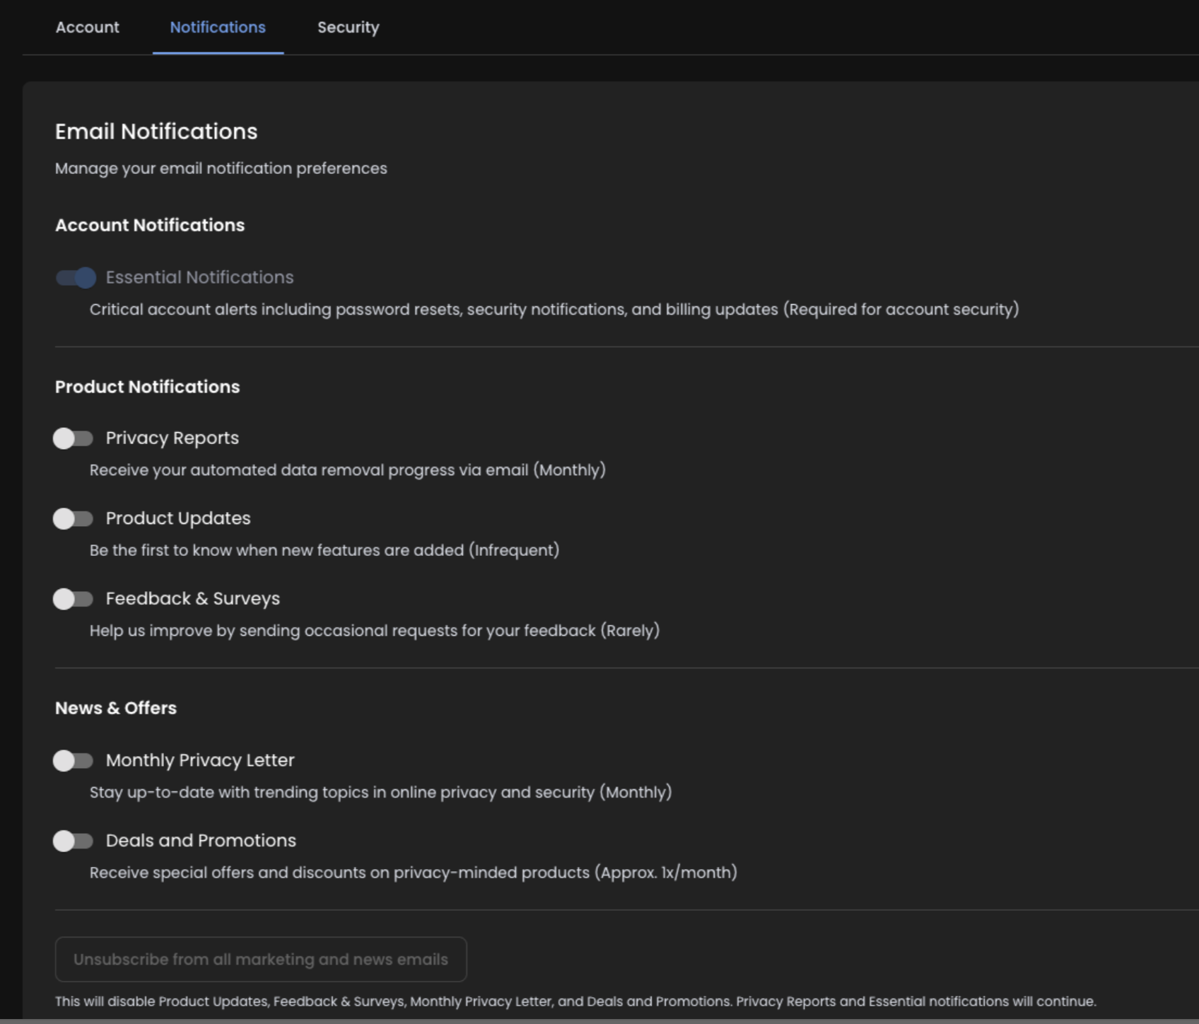Click "Stay up-to-date with trending topics" text
Image resolution: width=1199 pixels, height=1024 pixels.
coord(381,792)
